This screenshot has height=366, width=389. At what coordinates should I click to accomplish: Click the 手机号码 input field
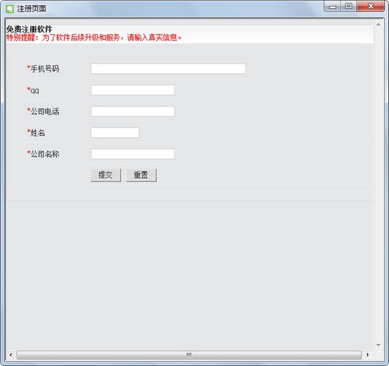[x=168, y=69]
